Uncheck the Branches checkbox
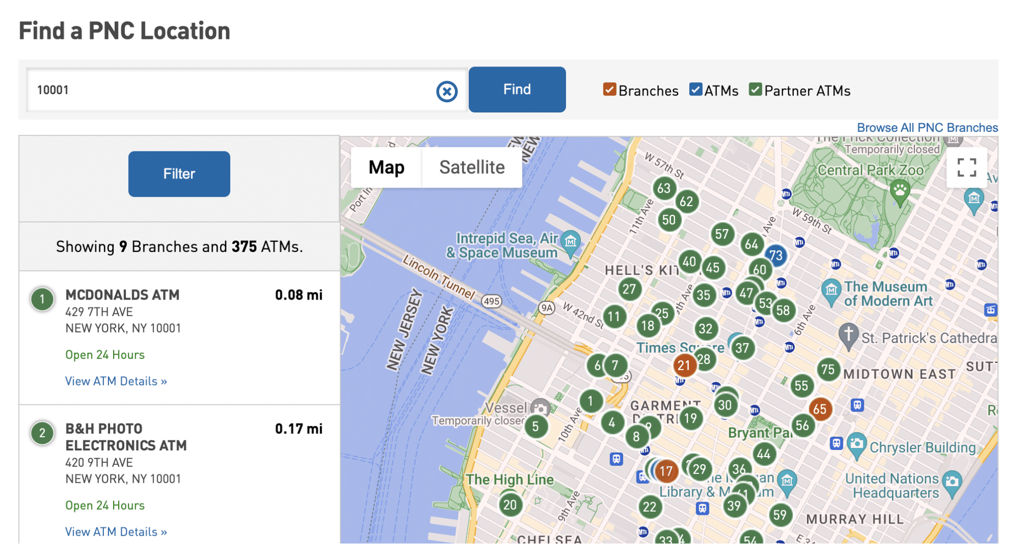Image resolution: width=1023 pixels, height=544 pixels. click(608, 90)
